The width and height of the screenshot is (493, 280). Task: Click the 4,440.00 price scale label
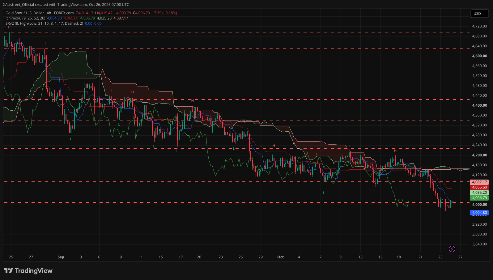479,95
